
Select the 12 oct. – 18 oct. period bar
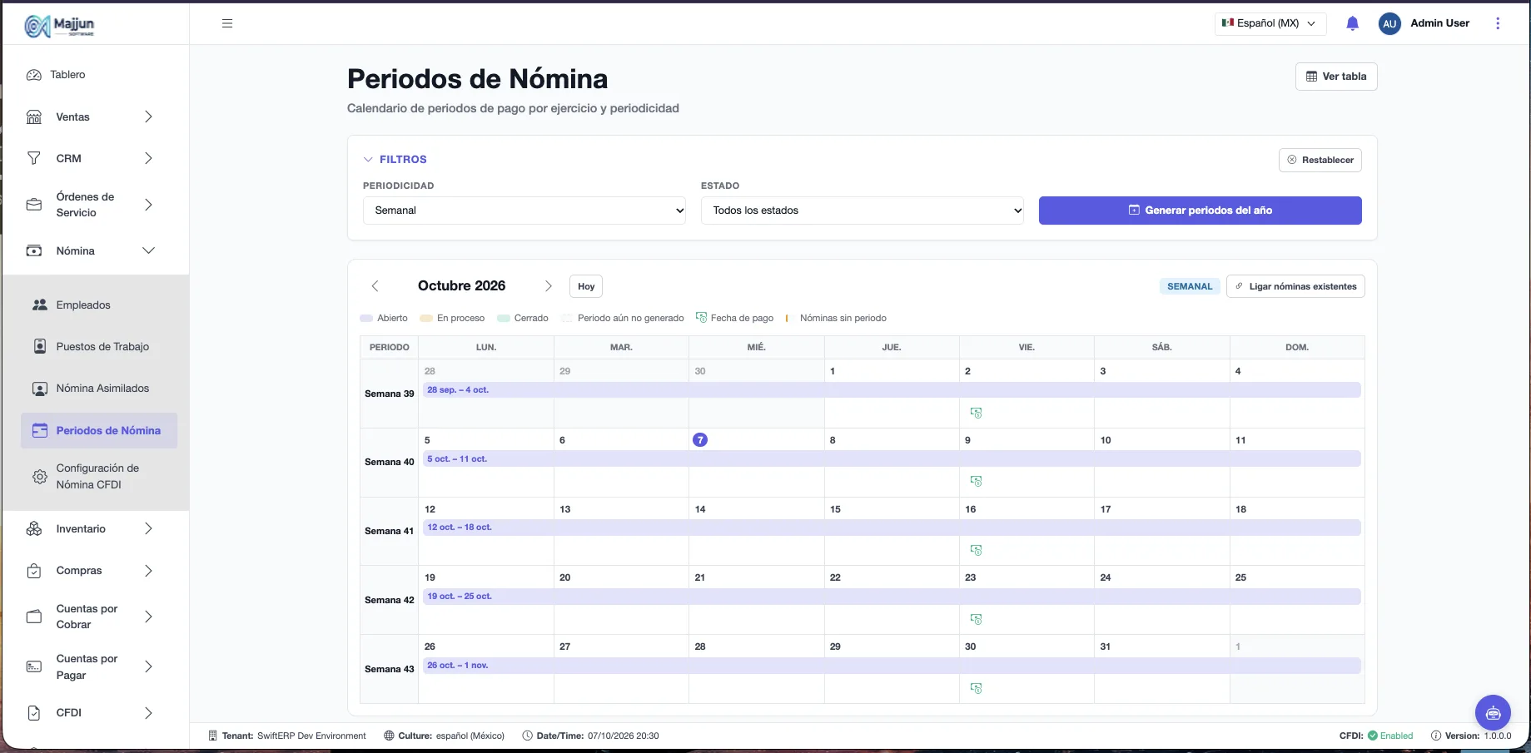(892, 528)
